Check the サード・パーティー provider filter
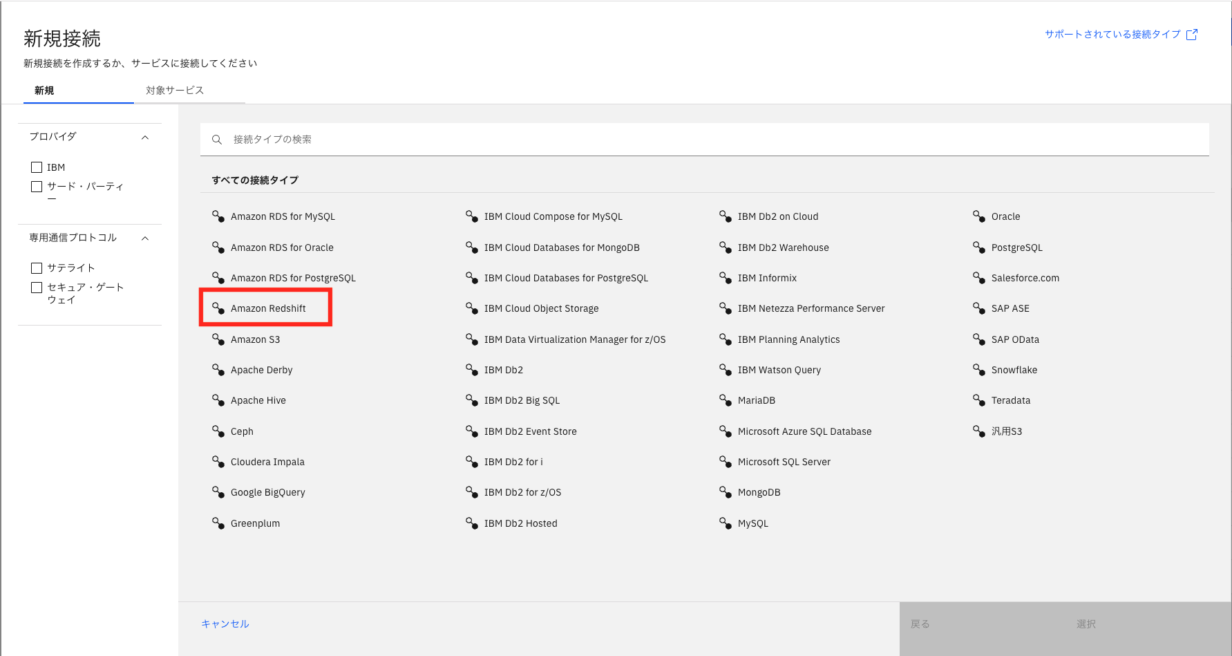This screenshot has height=656, width=1232. (37, 187)
